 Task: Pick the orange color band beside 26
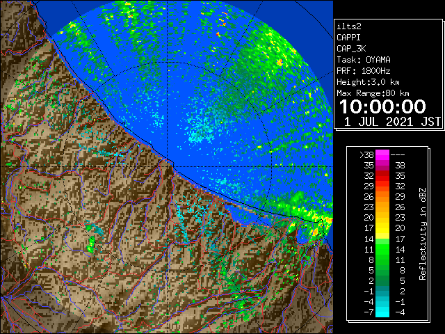click(382, 197)
